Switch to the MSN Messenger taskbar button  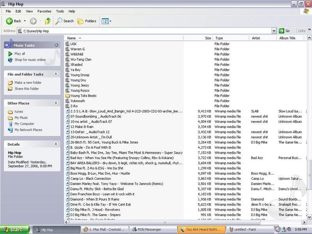[x=153, y=229]
